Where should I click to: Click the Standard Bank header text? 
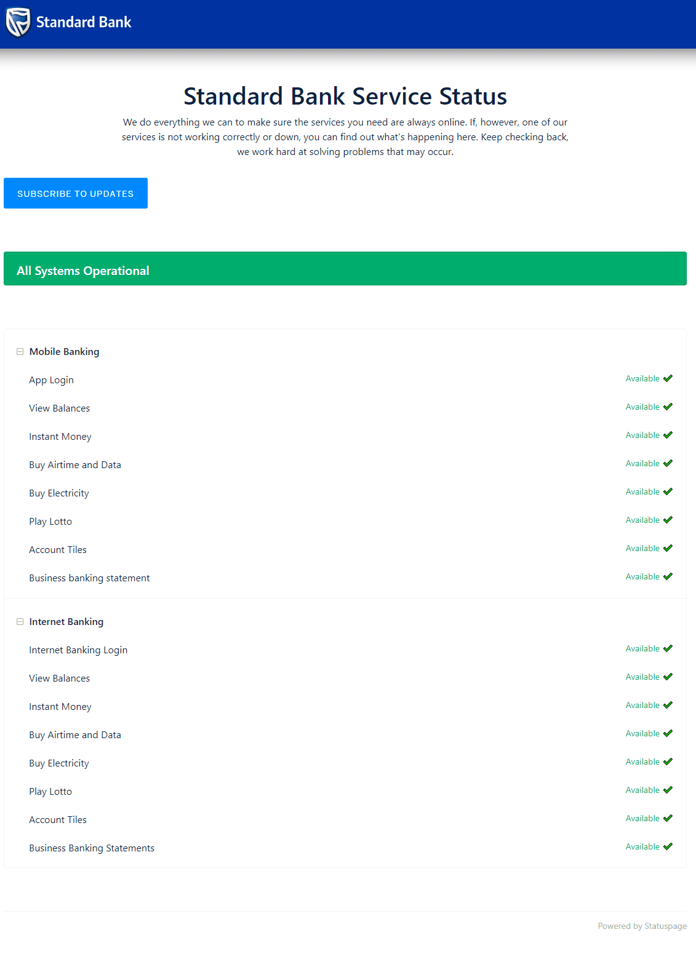click(x=84, y=22)
